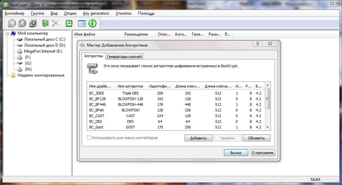The width and height of the screenshot is (342, 185).
Task: Select Локальный диск D (D:) in tree
Action: pos(44,45)
